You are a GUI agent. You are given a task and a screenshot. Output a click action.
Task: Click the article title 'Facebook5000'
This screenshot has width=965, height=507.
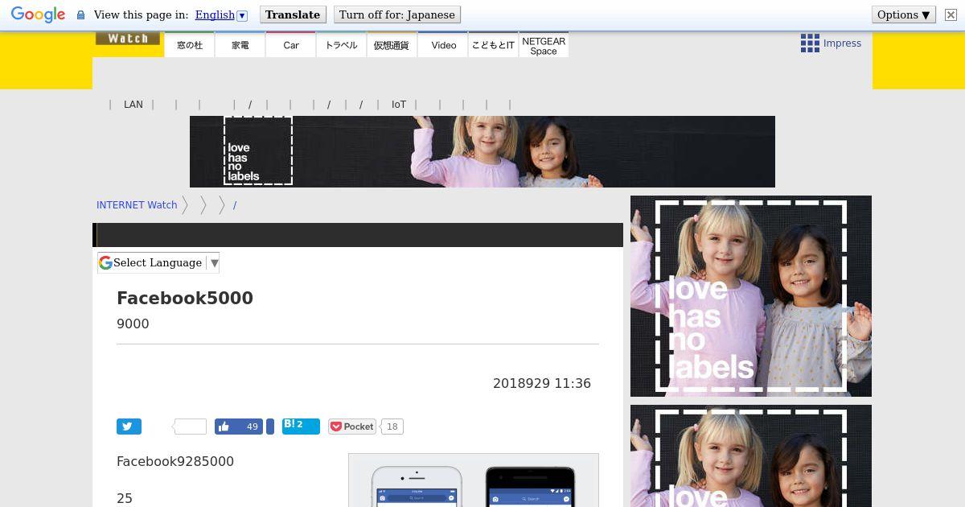pos(185,298)
